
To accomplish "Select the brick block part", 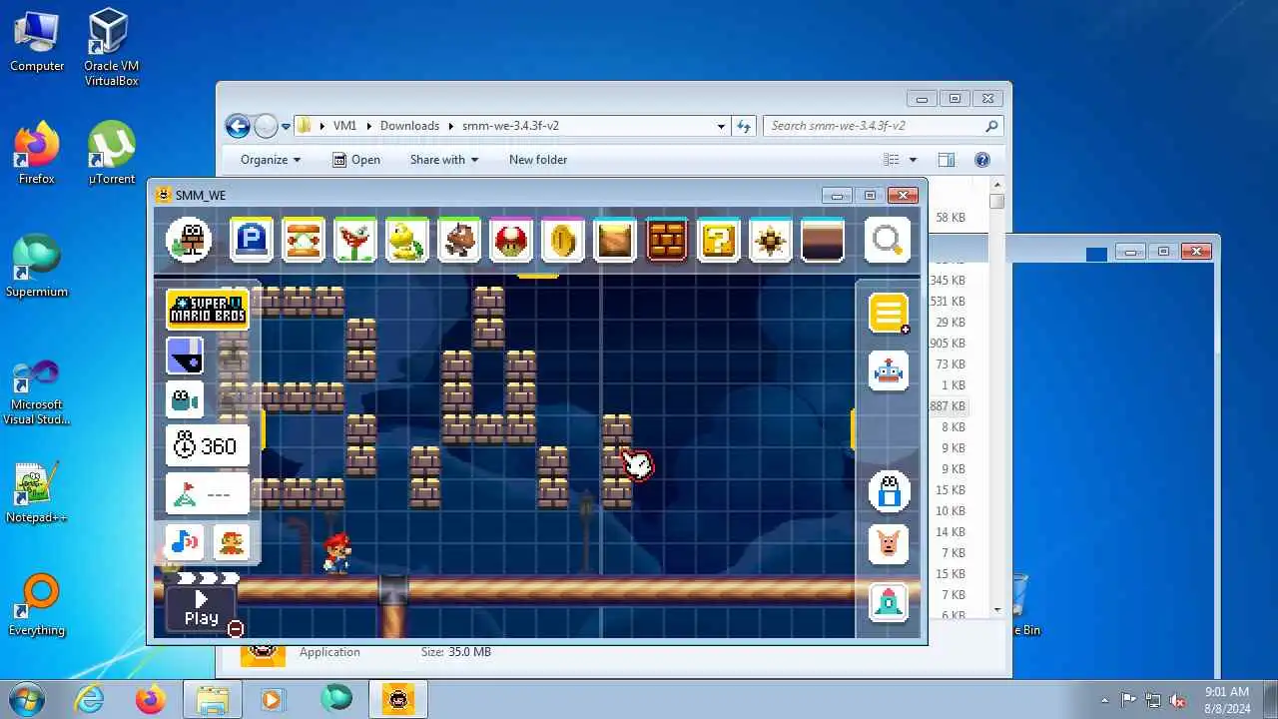I will [x=667, y=240].
